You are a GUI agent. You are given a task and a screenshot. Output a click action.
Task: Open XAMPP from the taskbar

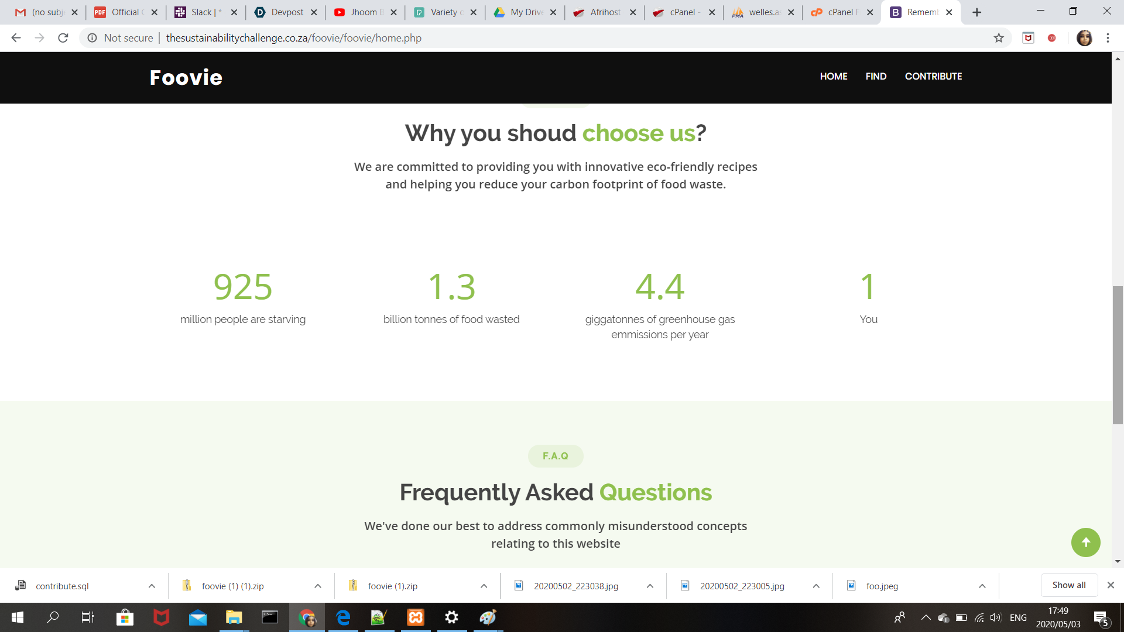coord(416,617)
